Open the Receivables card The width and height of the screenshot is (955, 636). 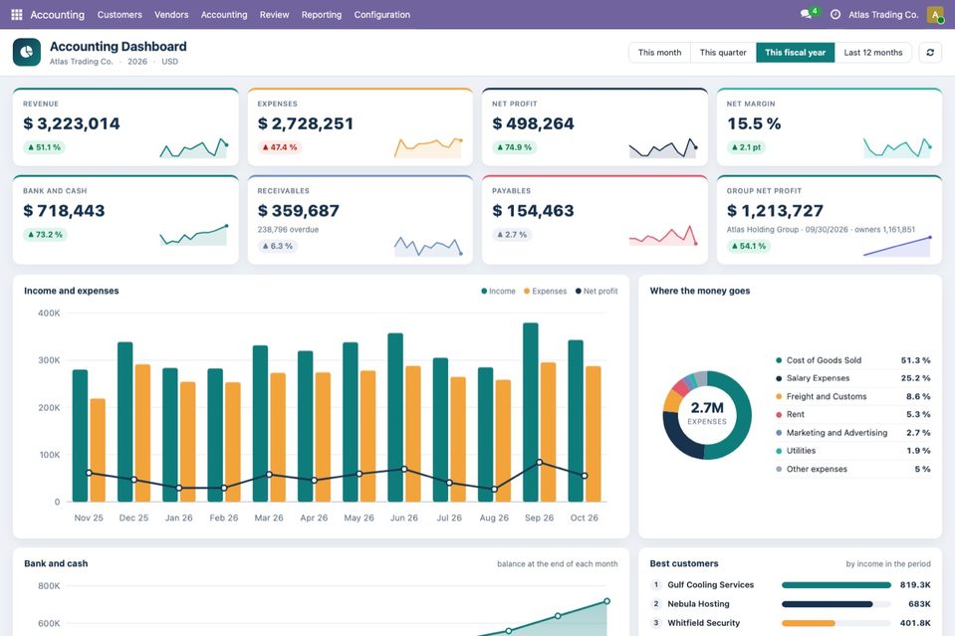tap(359, 220)
